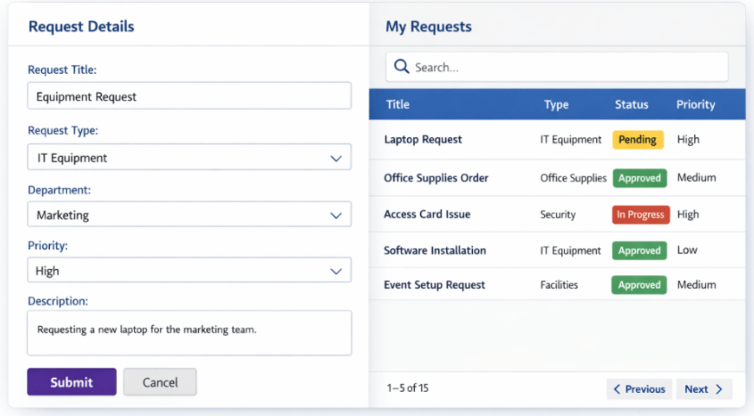
Task: Open the Priority dropdown showing High
Action: click(189, 270)
